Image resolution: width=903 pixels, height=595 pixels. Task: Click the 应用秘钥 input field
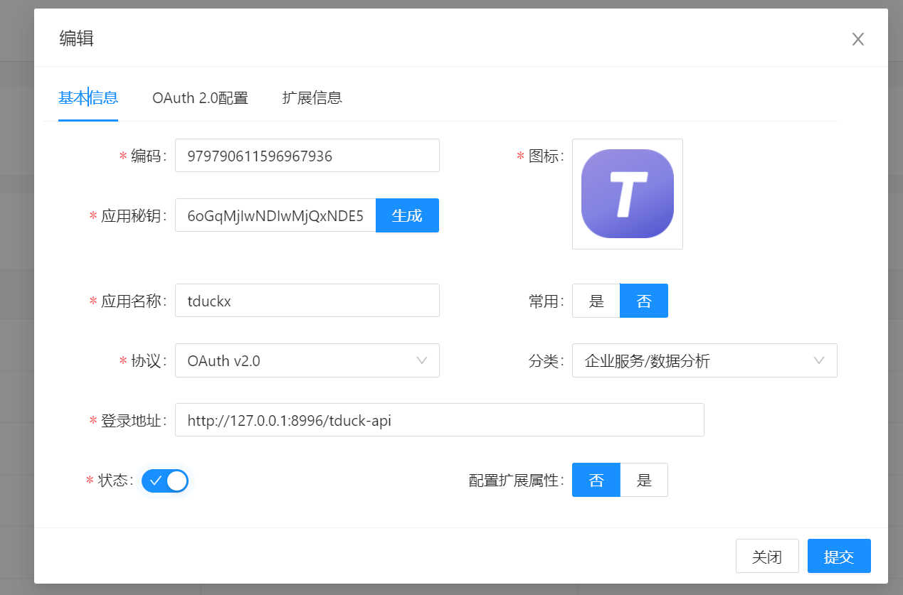(275, 215)
